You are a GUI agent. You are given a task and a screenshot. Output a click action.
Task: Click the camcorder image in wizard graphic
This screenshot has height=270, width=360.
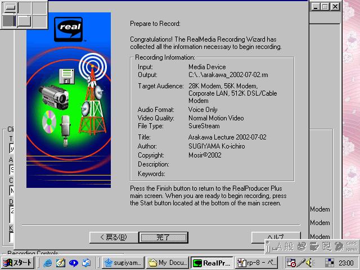pos(54,97)
